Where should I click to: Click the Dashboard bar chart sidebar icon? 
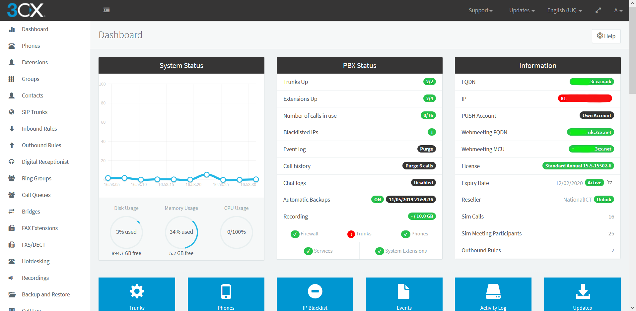pos(12,29)
